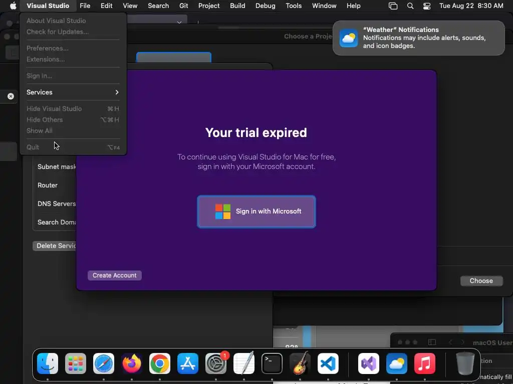Image resolution: width=513 pixels, height=384 pixels.
Task: Click the DNS Servers label
Action: pos(57,204)
